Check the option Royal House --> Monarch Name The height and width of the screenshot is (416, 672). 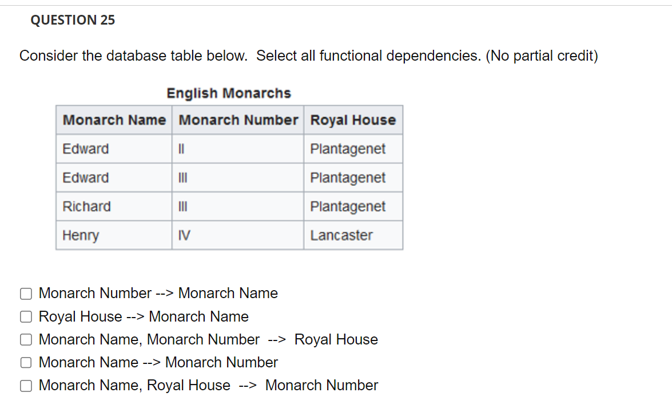click(x=26, y=316)
